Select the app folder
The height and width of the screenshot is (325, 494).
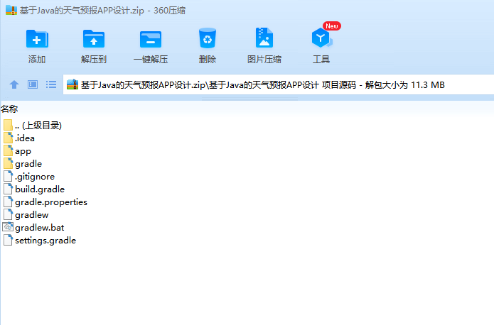coord(17,151)
